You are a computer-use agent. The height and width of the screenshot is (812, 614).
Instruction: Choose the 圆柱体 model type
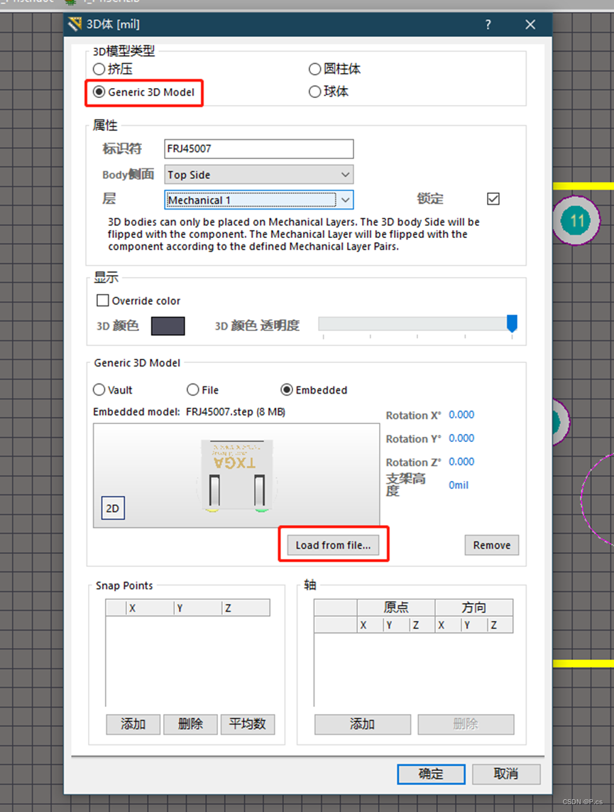click(x=314, y=69)
